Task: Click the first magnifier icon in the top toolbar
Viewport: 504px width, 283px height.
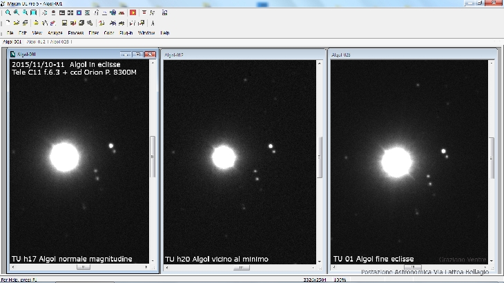Action: tap(7, 12)
